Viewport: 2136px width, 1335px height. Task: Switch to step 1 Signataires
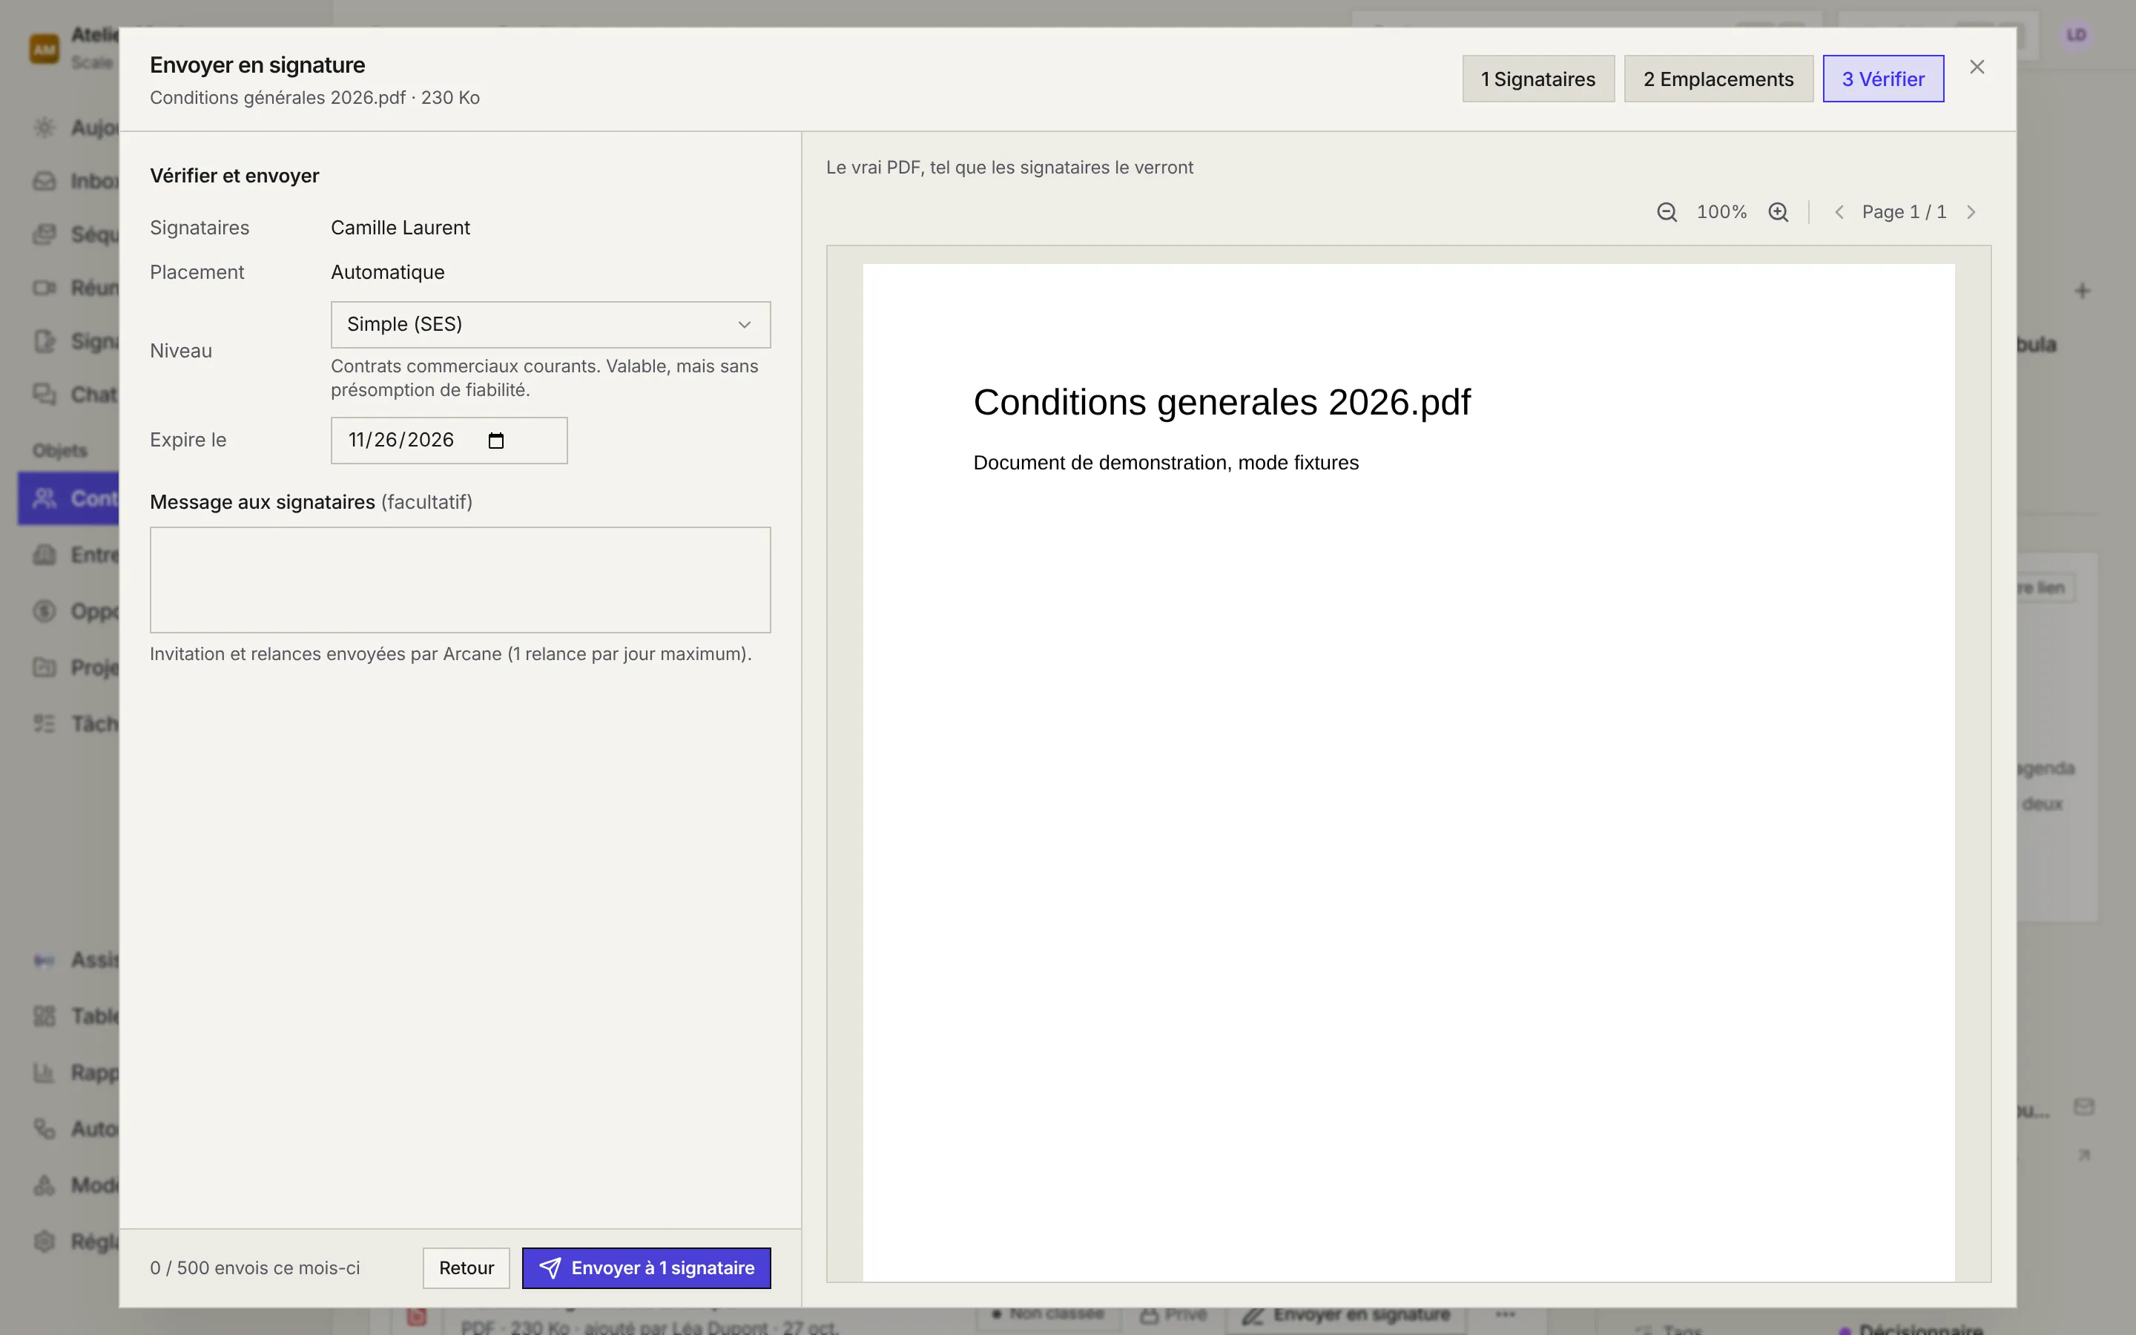[x=1537, y=79]
